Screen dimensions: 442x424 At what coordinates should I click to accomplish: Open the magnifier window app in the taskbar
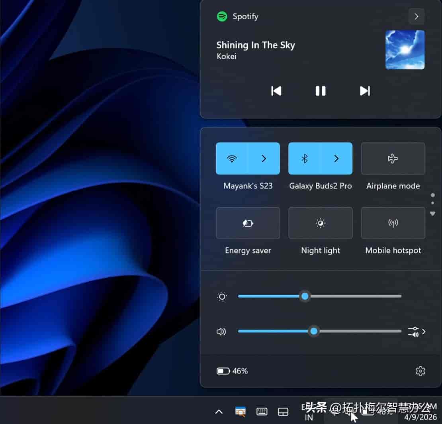pos(240,412)
